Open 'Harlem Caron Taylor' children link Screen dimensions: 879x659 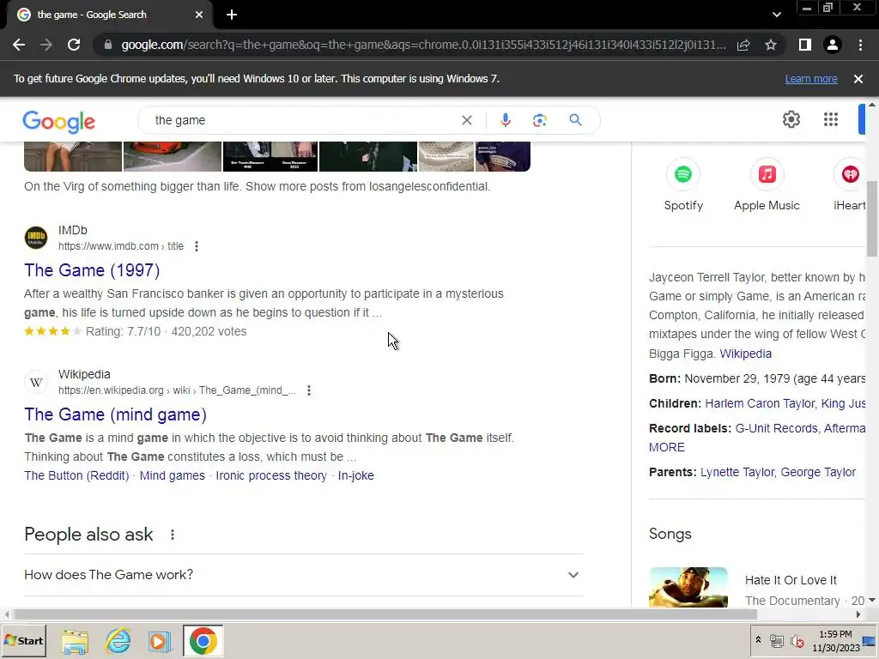(x=761, y=403)
